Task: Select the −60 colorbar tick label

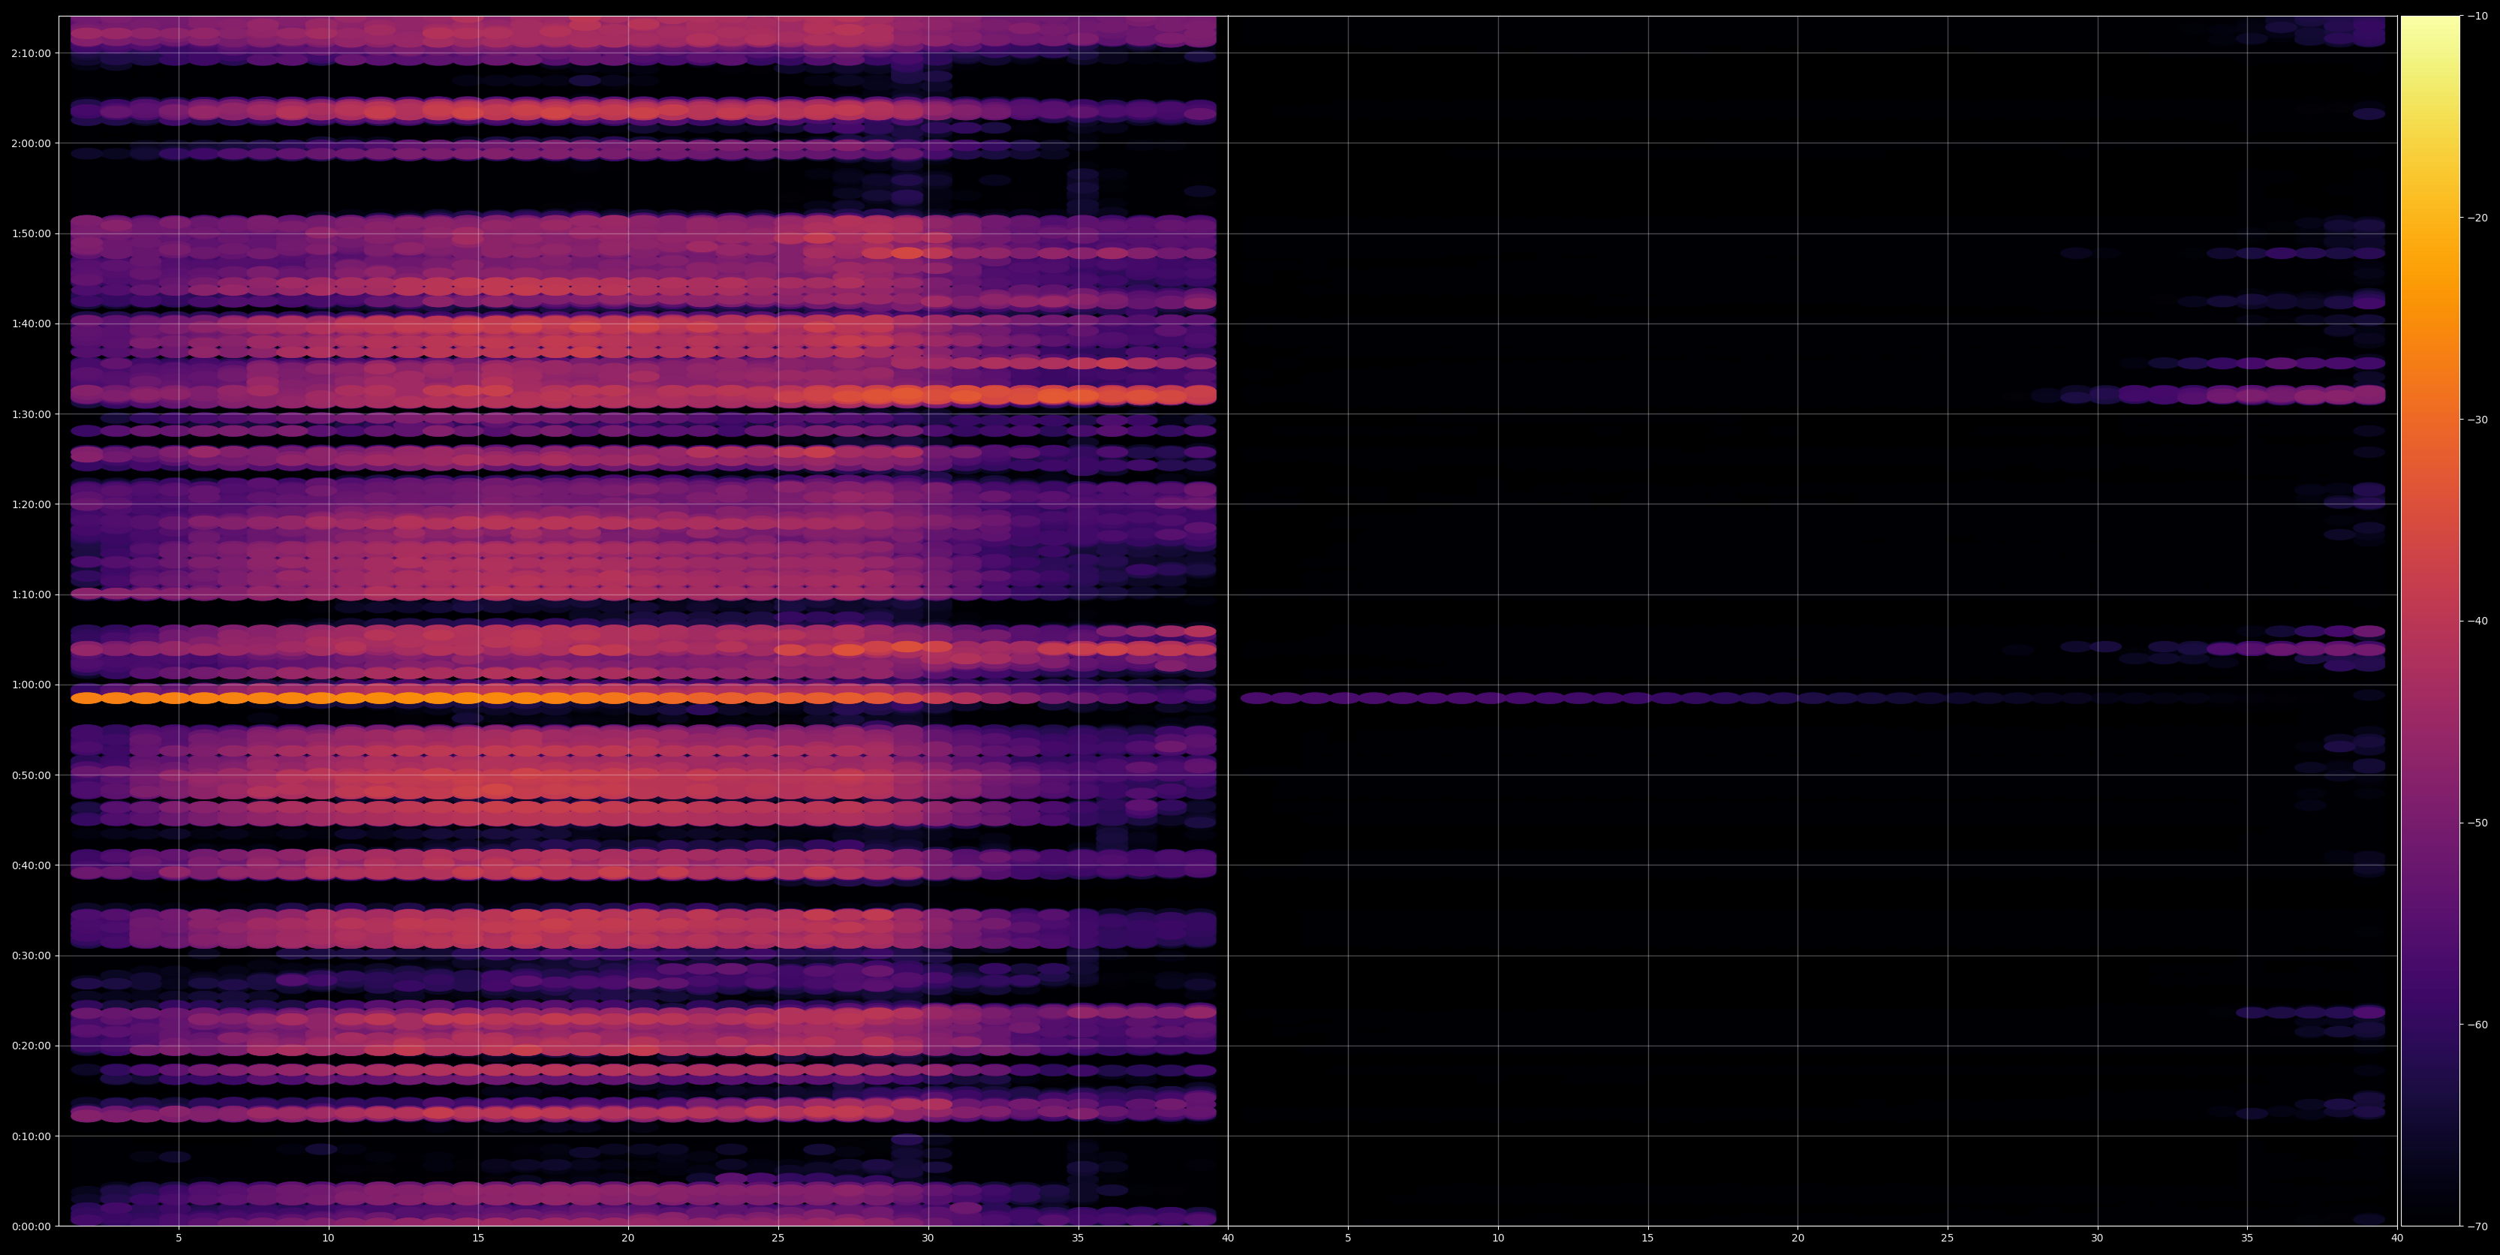Action: pyautogui.click(x=2477, y=1025)
